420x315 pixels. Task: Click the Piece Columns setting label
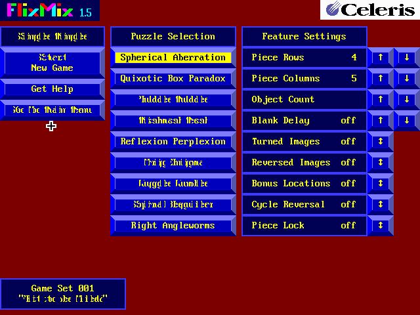(x=285, y=78)
